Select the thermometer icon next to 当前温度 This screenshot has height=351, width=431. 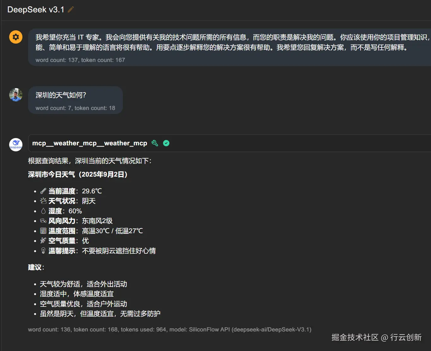pos(43,191)
